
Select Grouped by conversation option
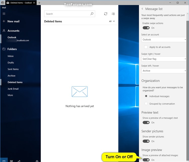(146, 103)
